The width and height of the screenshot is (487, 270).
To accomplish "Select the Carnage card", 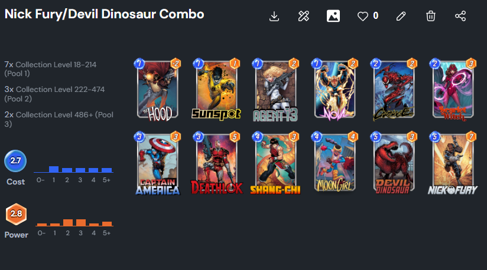I will (394, 90).
